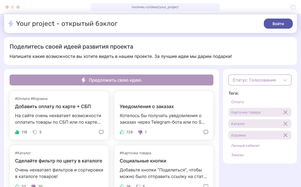Remove the Каталог tag filter
The height and width of the screenshot is (187, 301).
[285, 124]
